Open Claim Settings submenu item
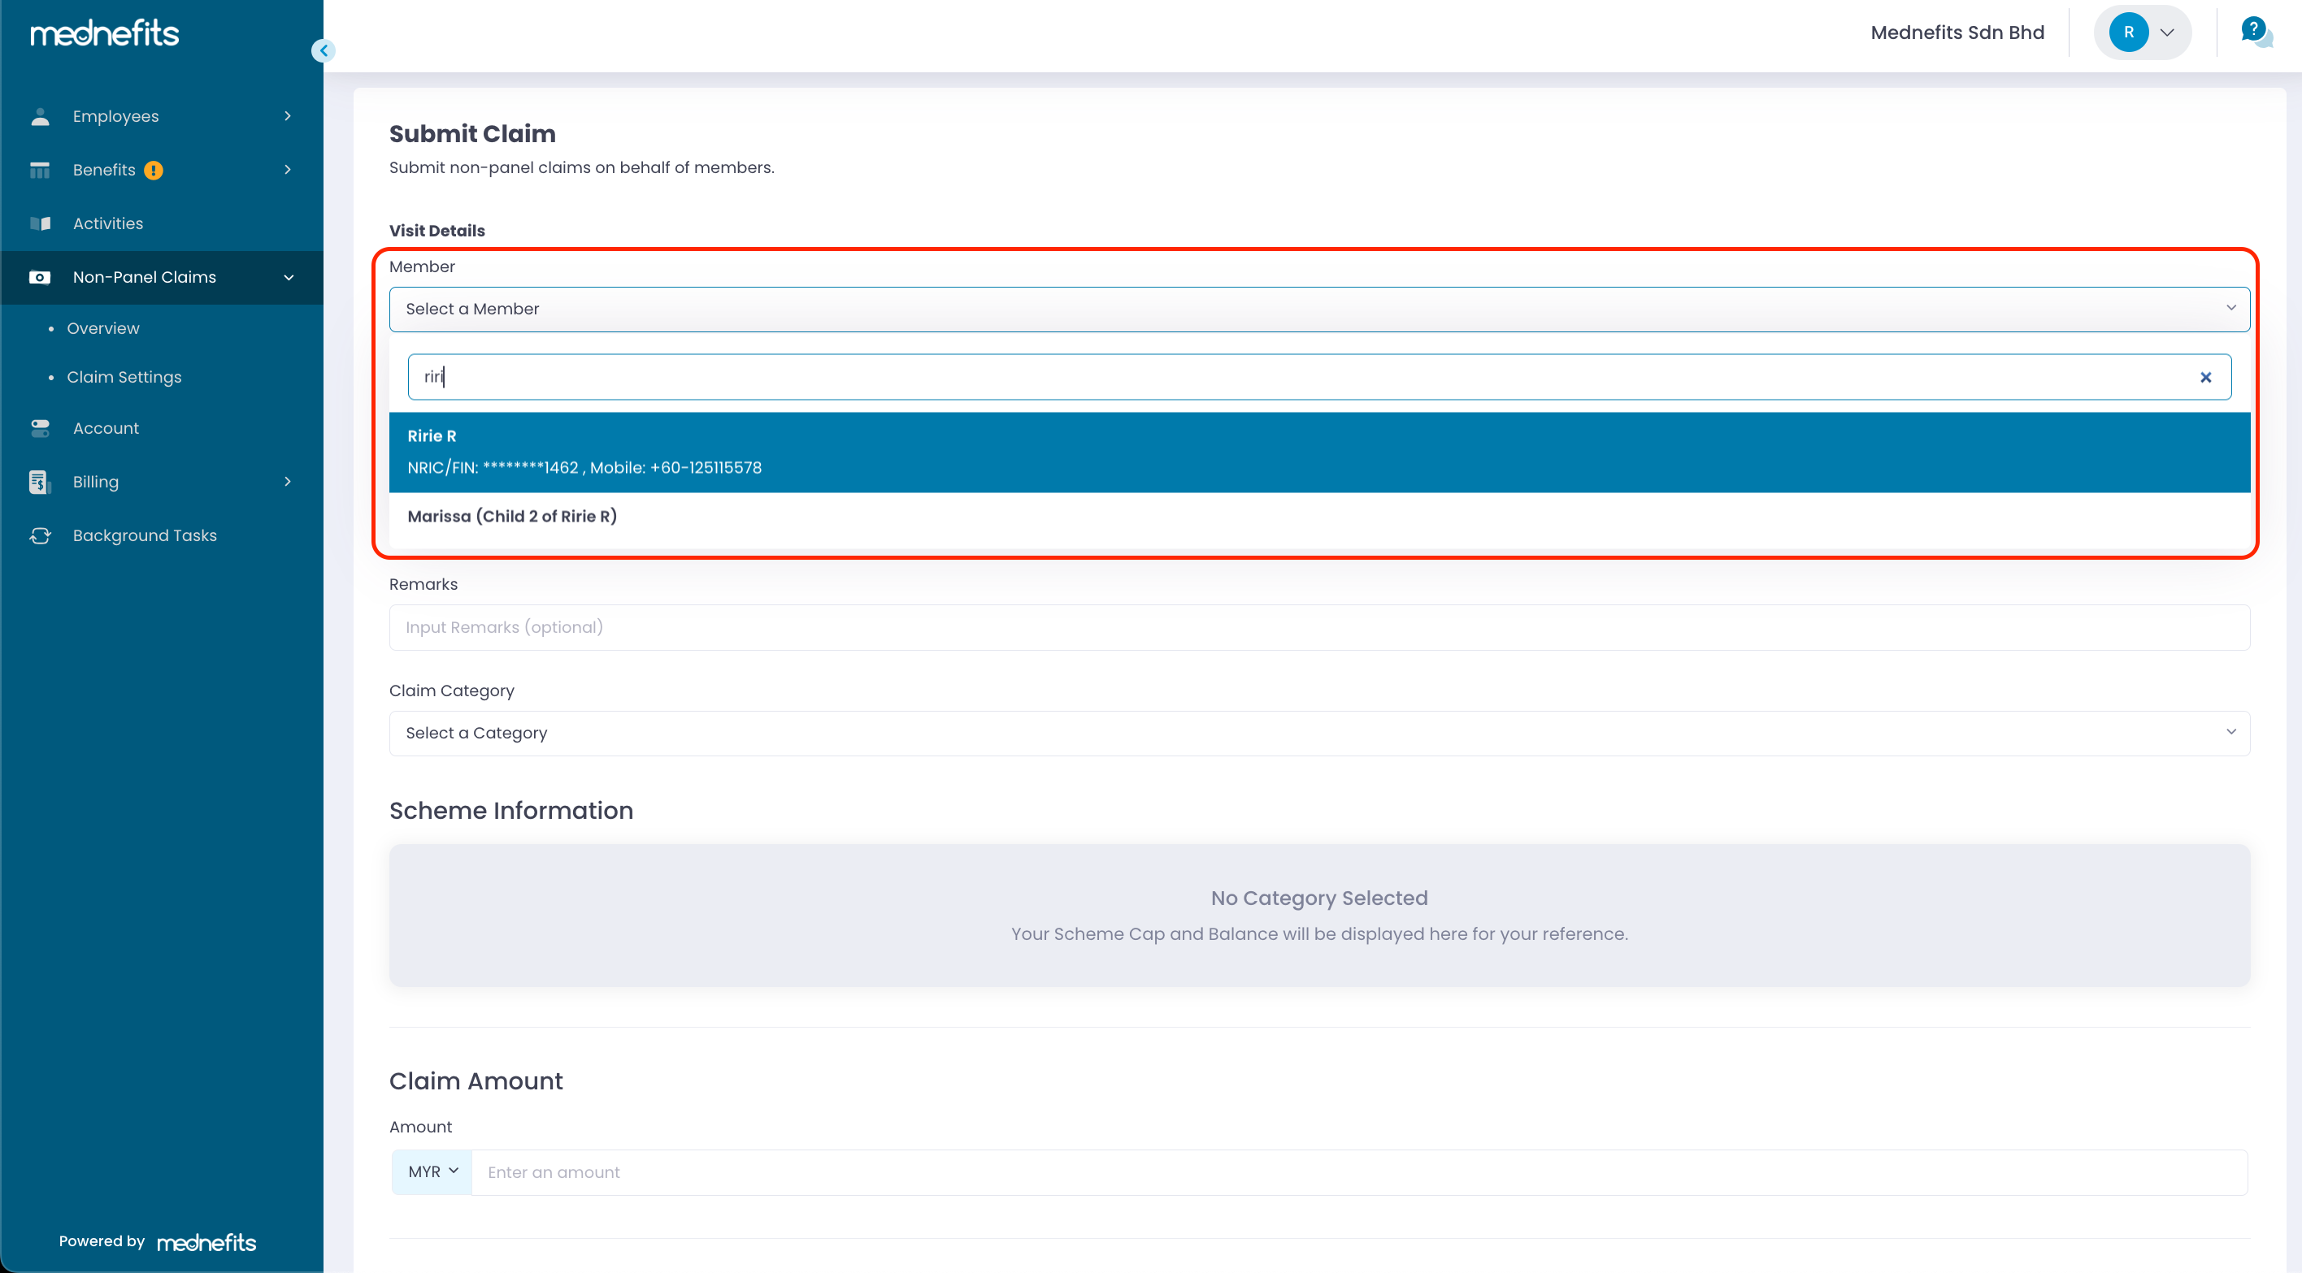2302x1273 pixels. pyautogui.click(x=124, y=377)
